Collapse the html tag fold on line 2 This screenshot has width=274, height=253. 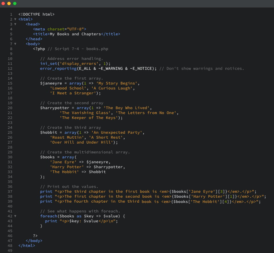point(15,19)
